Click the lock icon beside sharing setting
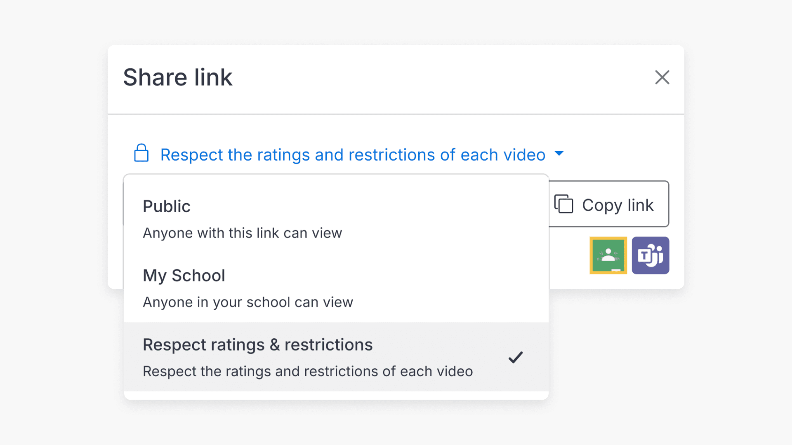This screenshot has height=445, width=792. [141, 155]
